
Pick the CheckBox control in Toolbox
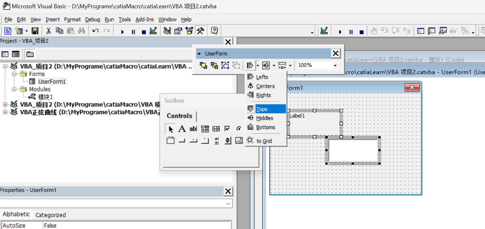tap(227, 129)
